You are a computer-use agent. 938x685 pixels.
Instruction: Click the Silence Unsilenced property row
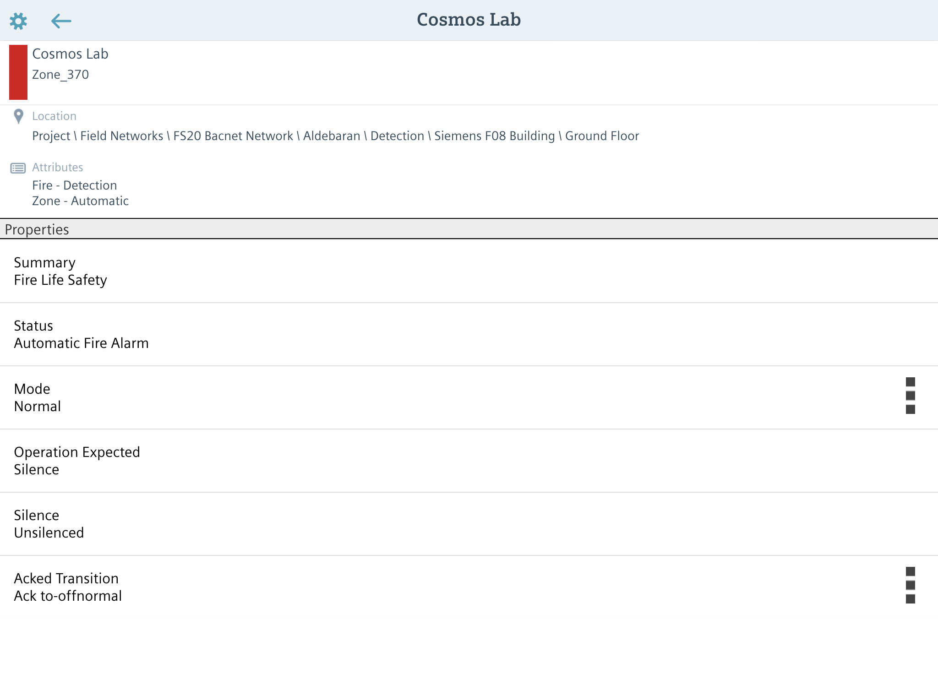(49, 524)
